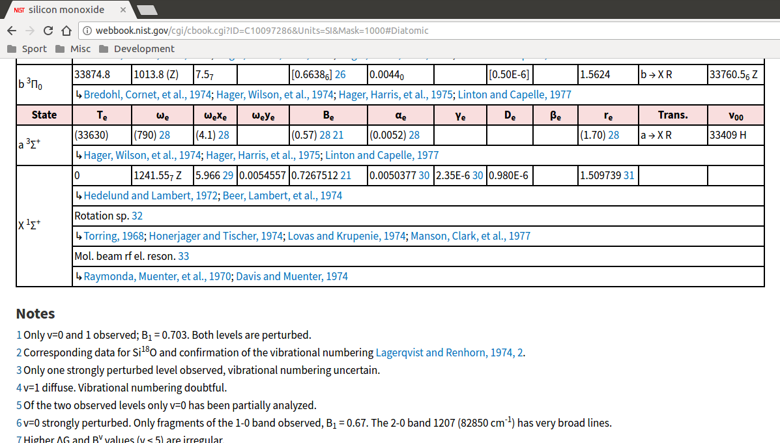Image resolution: width=780 pixels, height=443 pixels.
Task: Open Hedelund and Lambert, 1972 reference
Action: tap(151, 195)
